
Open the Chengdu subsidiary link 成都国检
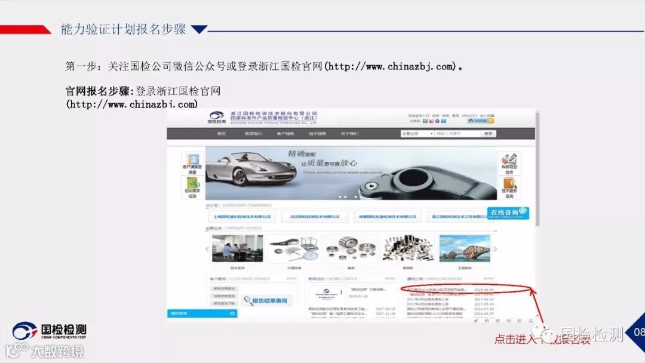tap(388, 216)
